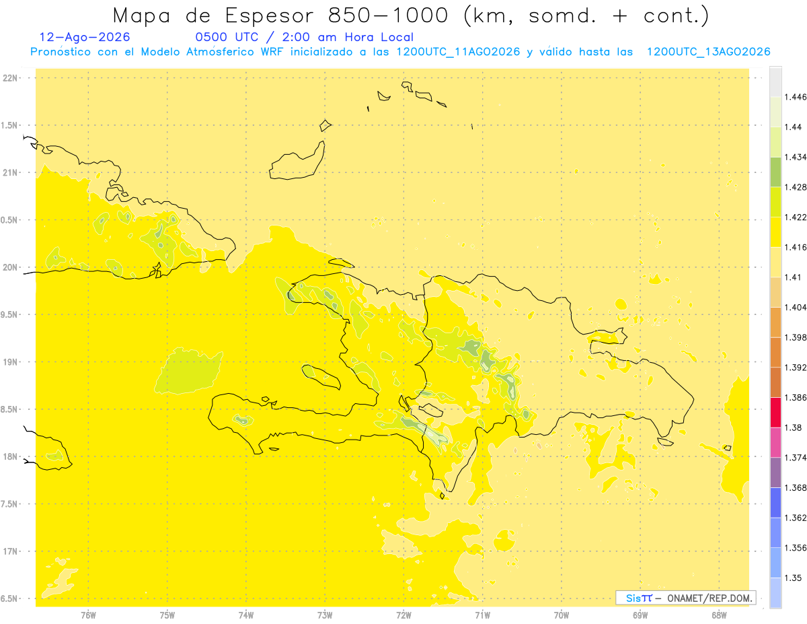
Task: Pick the orange legend swatch 1.398–1.404
Action: coord(775,322)
